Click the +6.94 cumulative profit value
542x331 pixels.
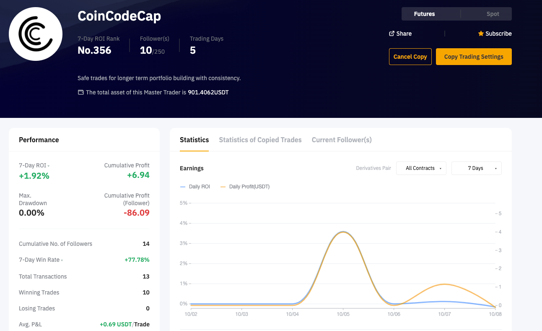[x=138, y=175]
